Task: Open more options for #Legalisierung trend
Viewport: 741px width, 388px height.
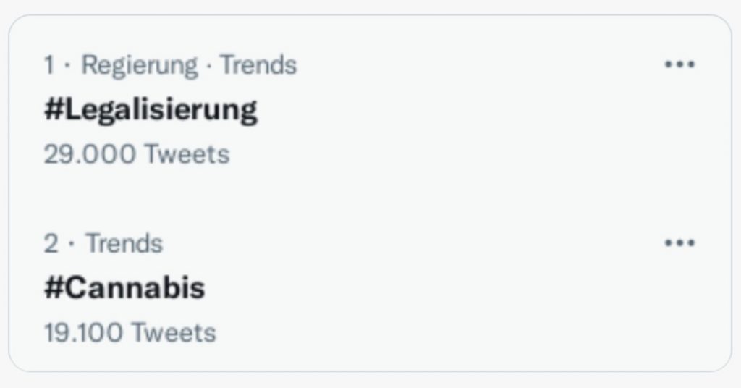Action: pos(679,64)
